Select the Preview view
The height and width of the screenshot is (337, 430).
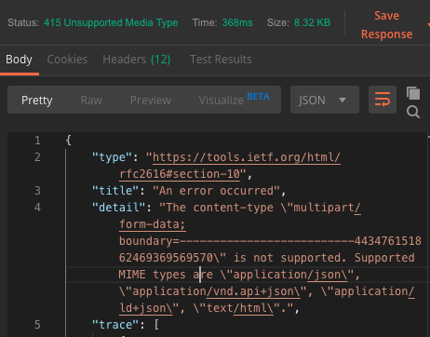coord(151,101)
